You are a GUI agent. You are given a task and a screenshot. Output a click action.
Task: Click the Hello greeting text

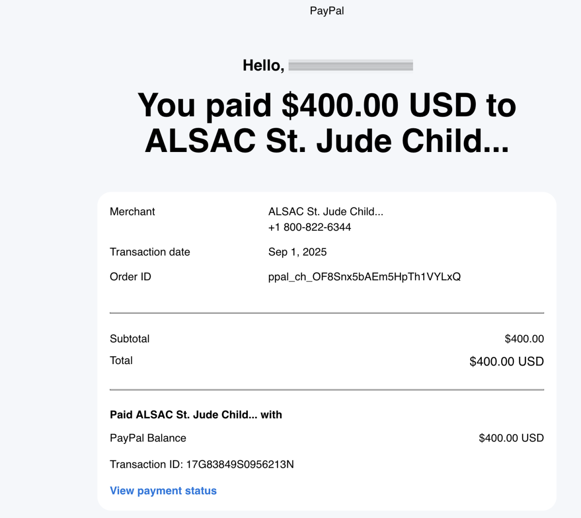263,65
